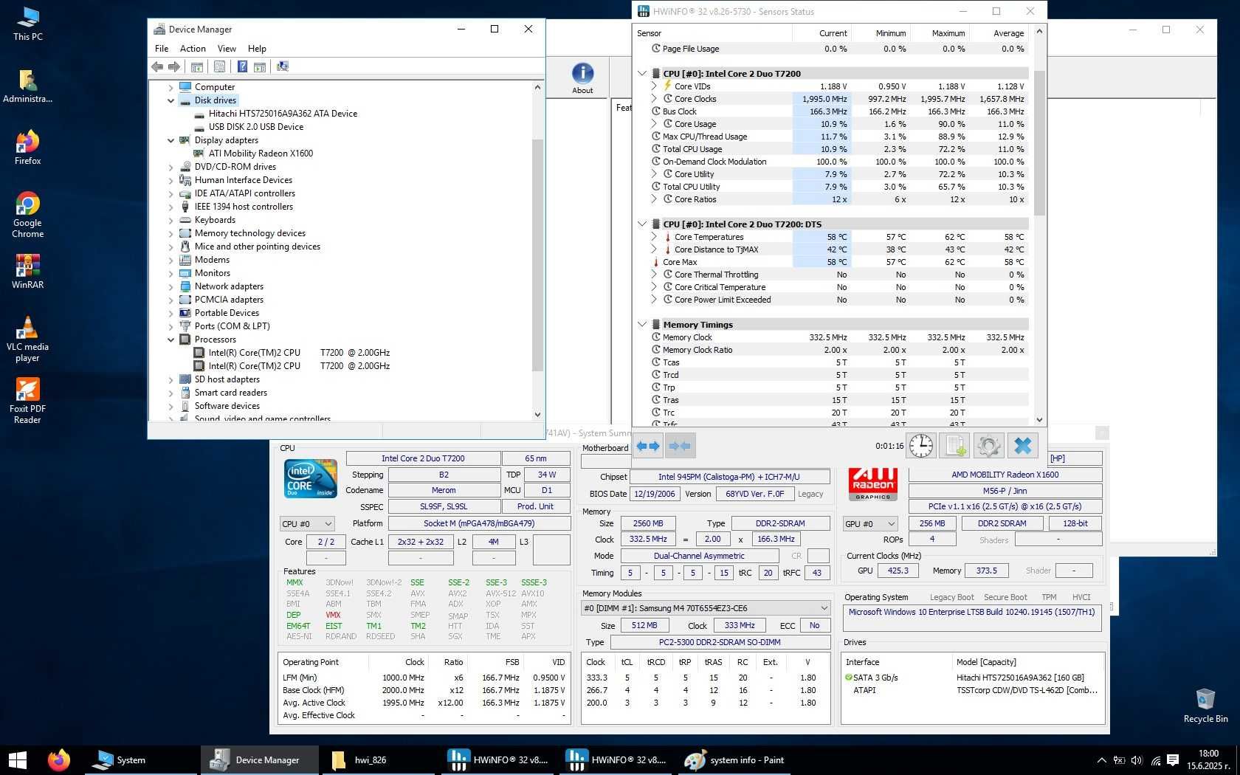The height and width of the screenshot is (775, 1240).
Task: Open Action menu in Device Manager
Action: coord(193,49)
